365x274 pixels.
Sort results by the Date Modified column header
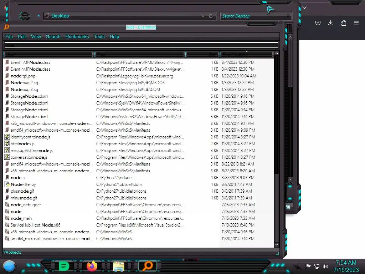point(246,55)
